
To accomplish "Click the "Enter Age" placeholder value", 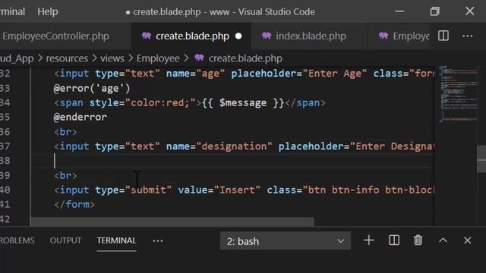I will click(335, 74).
